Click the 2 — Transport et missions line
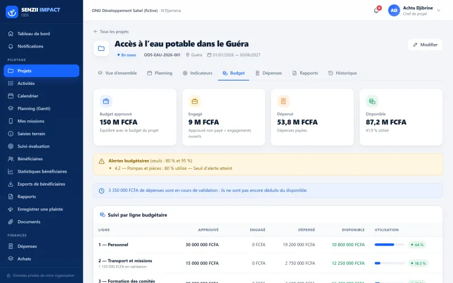Image resolution: width=453 pixels, height=283 pixels. (x=125, y=261)
